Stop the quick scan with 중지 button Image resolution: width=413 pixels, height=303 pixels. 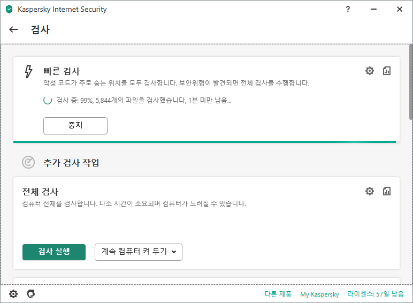pyautogui.click(x=75, y=126)
